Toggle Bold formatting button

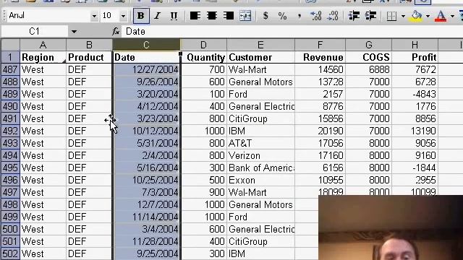[x=141, y=16]
